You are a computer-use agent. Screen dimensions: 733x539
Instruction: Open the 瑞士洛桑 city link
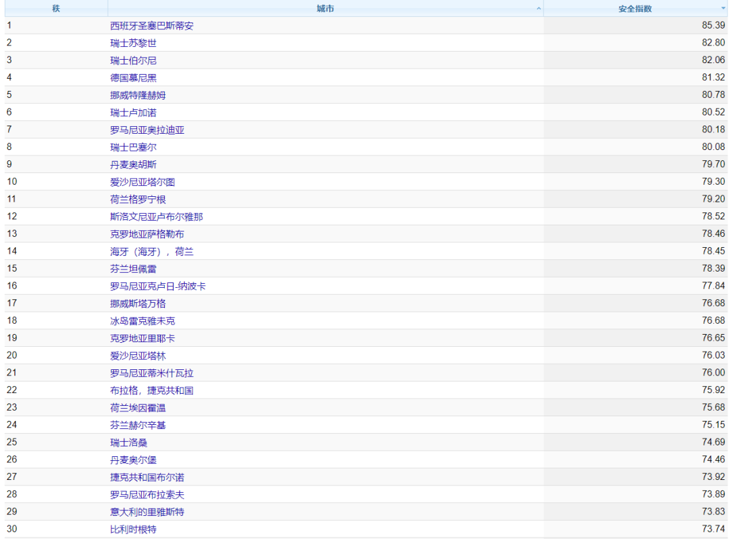[x=128, y=442]
